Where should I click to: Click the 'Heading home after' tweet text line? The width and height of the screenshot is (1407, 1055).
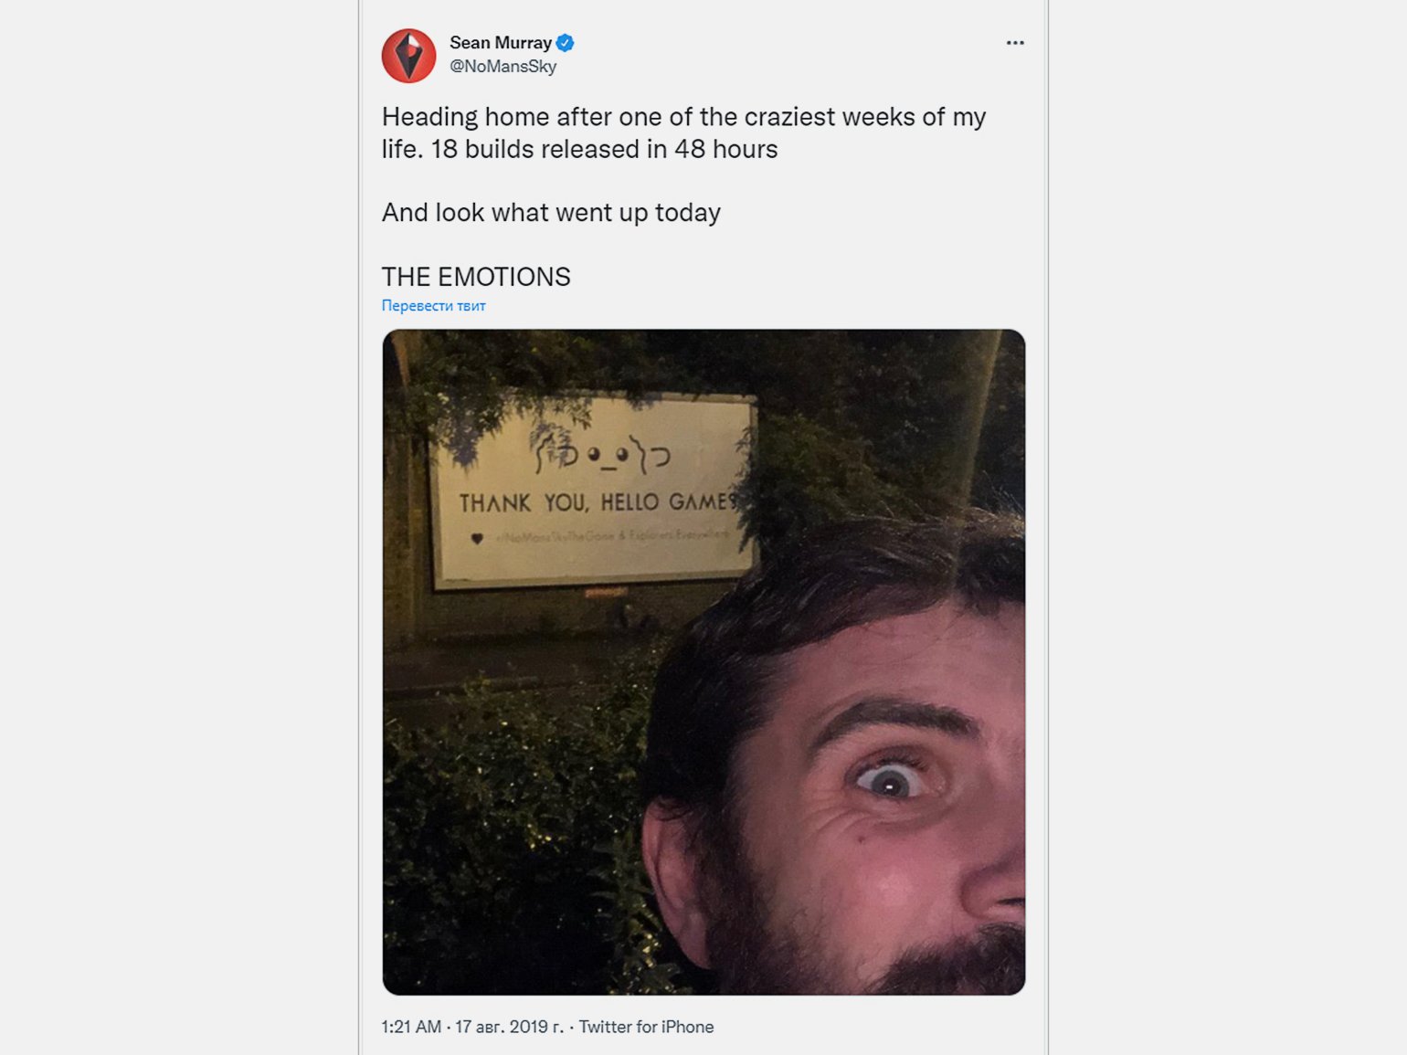point(683,117)
